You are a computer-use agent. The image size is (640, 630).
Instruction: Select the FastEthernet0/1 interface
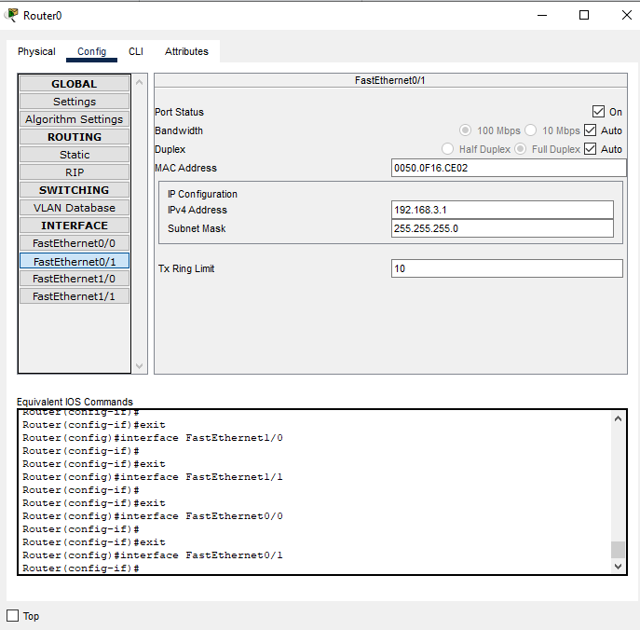tap(75, 261)
